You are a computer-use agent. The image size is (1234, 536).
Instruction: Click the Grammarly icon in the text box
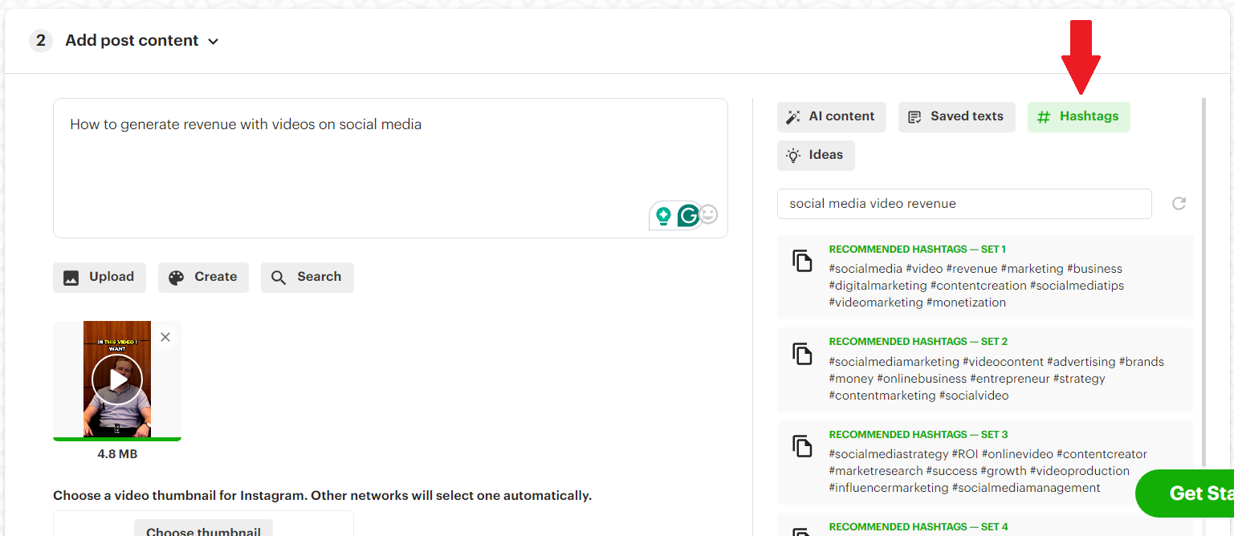[688, 215]
